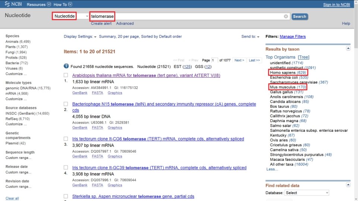The width and height of the screenshot is (358, 201).
Task: Open the Help link
Action: pos(346,23)
